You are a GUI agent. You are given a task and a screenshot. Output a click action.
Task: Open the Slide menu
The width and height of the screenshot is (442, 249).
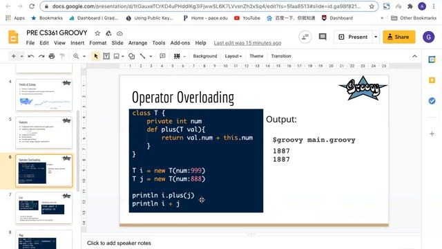tap(117, 43)
